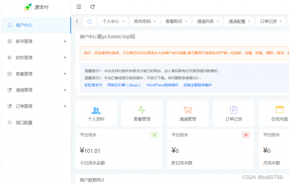Click the green 日 badge on 平台流水

154,135
